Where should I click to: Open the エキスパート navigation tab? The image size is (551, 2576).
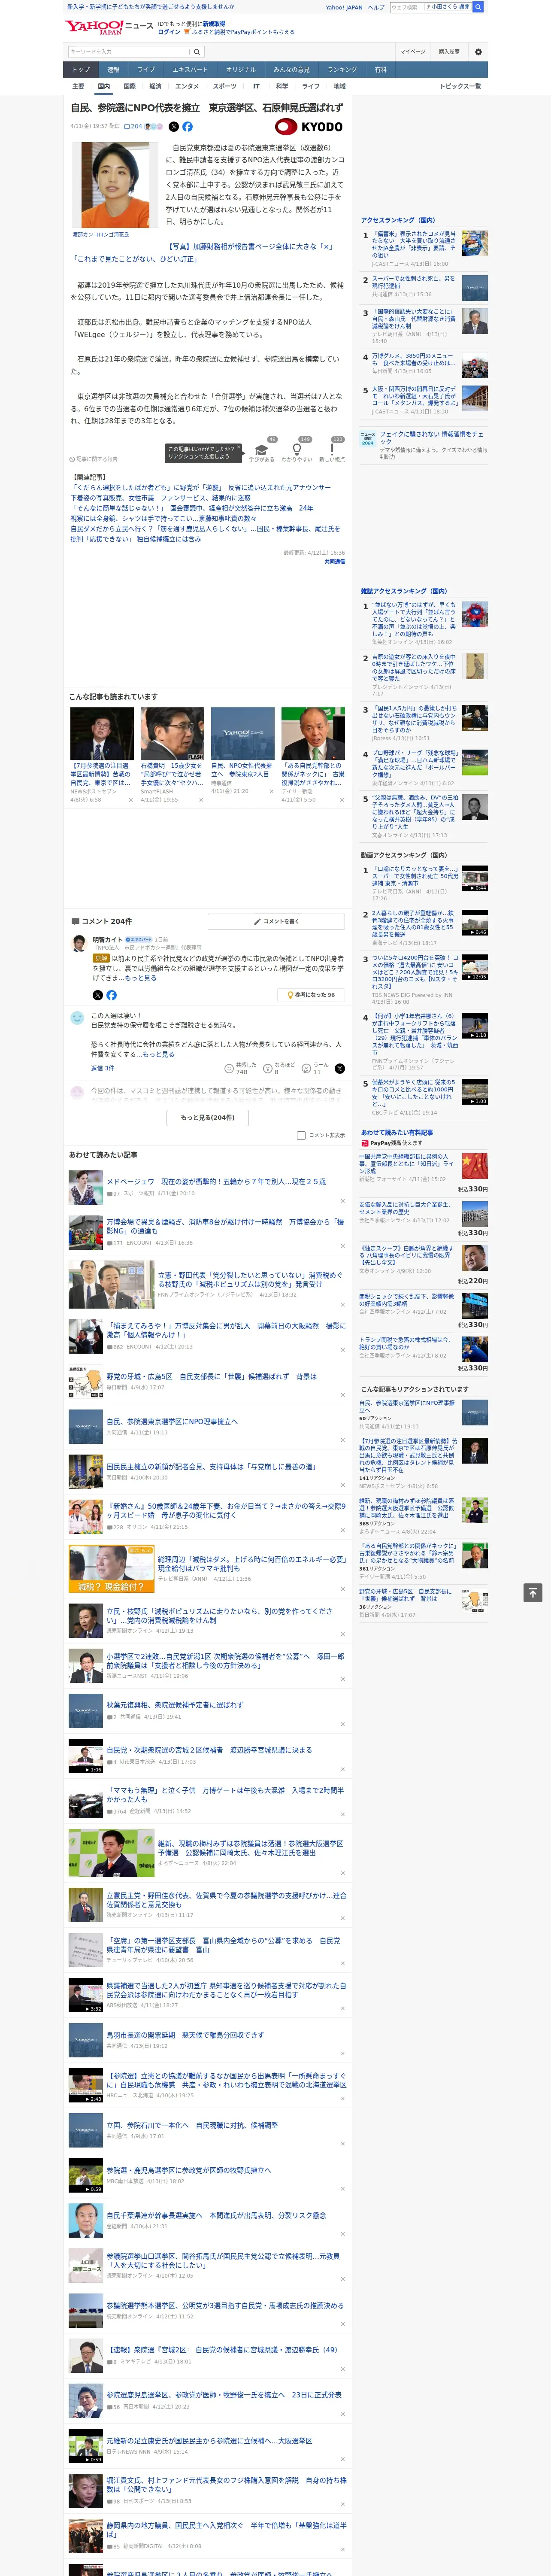tap(190, 70)
